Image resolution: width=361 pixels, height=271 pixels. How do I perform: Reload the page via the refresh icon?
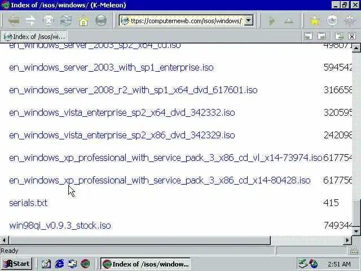[x=66, y=21]
